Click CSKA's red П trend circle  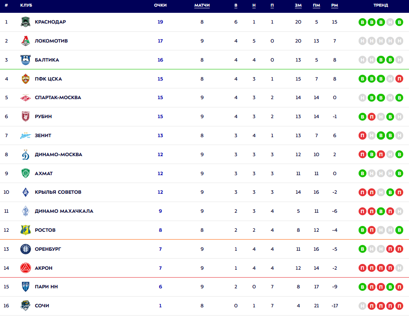pyautogui.click(x=399, y=79)
